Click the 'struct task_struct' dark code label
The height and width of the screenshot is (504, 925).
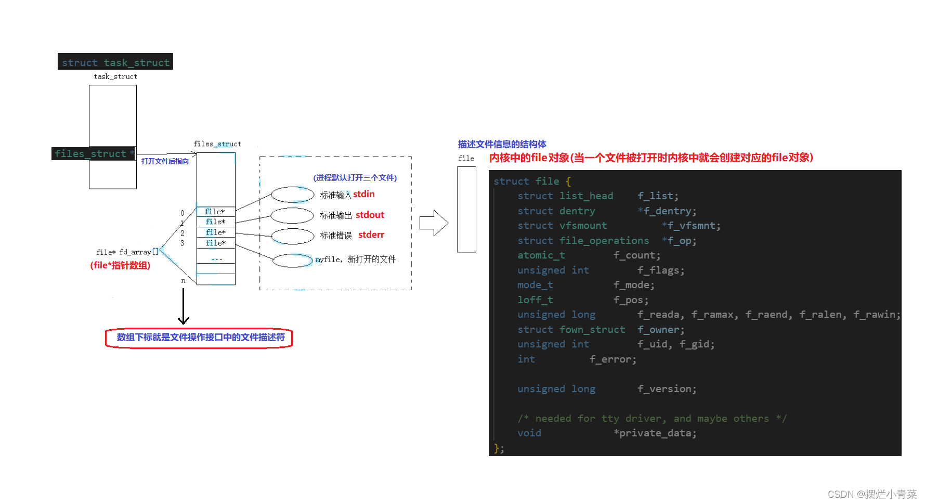coord(115,62)
